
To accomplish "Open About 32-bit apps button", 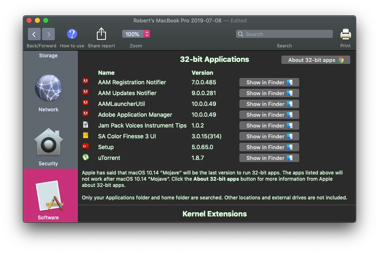I will [x=315, y=60].
